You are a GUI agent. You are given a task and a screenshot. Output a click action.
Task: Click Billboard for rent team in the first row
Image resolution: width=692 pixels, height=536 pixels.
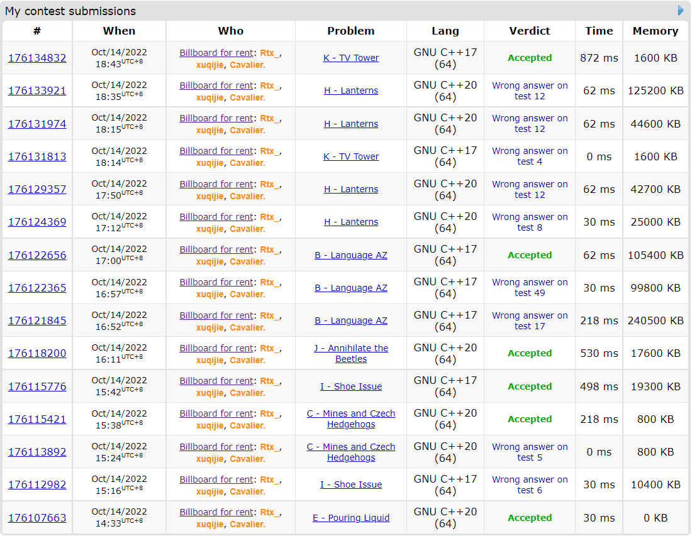pyautogui.click(x=216, y=53)
